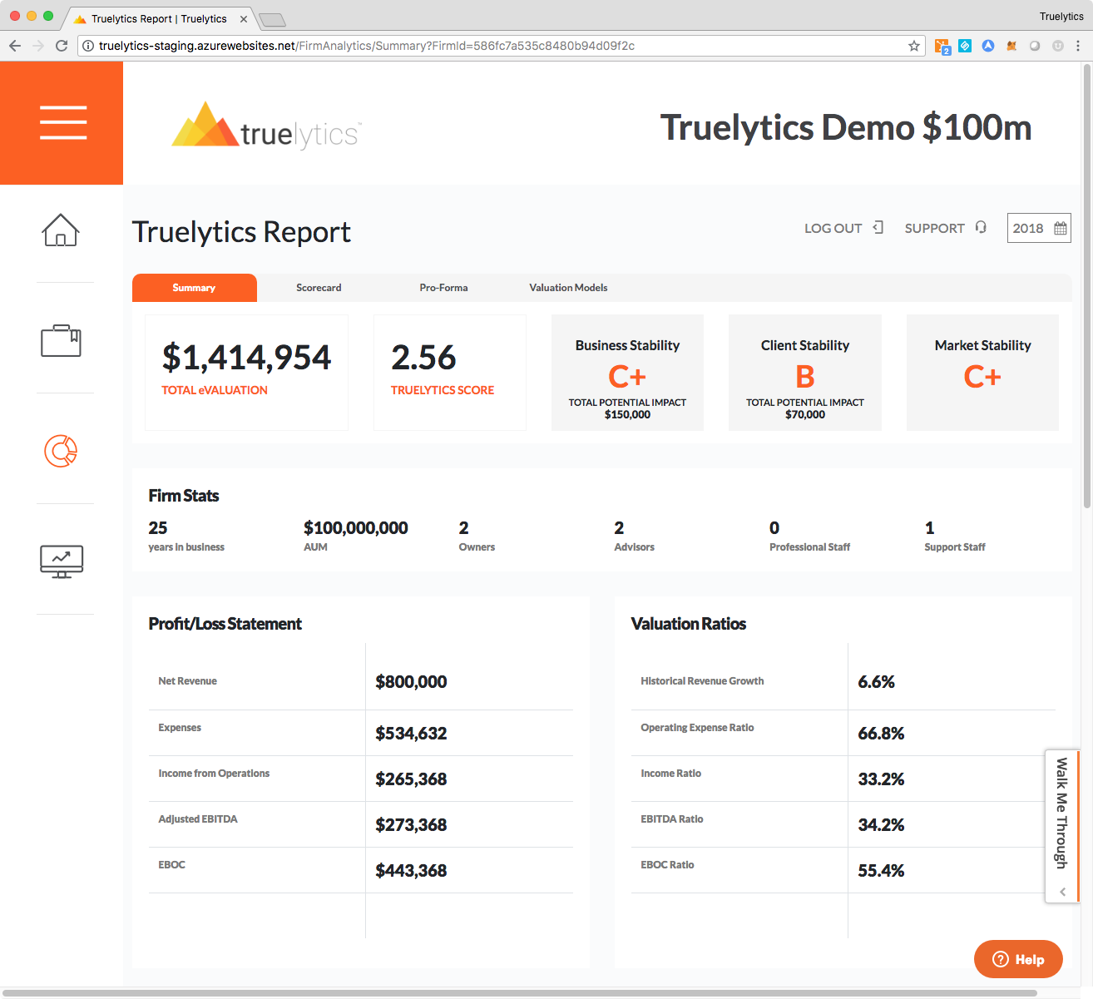The height and width of the screenshot is (999, 1093).
Task: Click the headset icon next to Support
Action: pyautogui.click(x=981, y=227)
